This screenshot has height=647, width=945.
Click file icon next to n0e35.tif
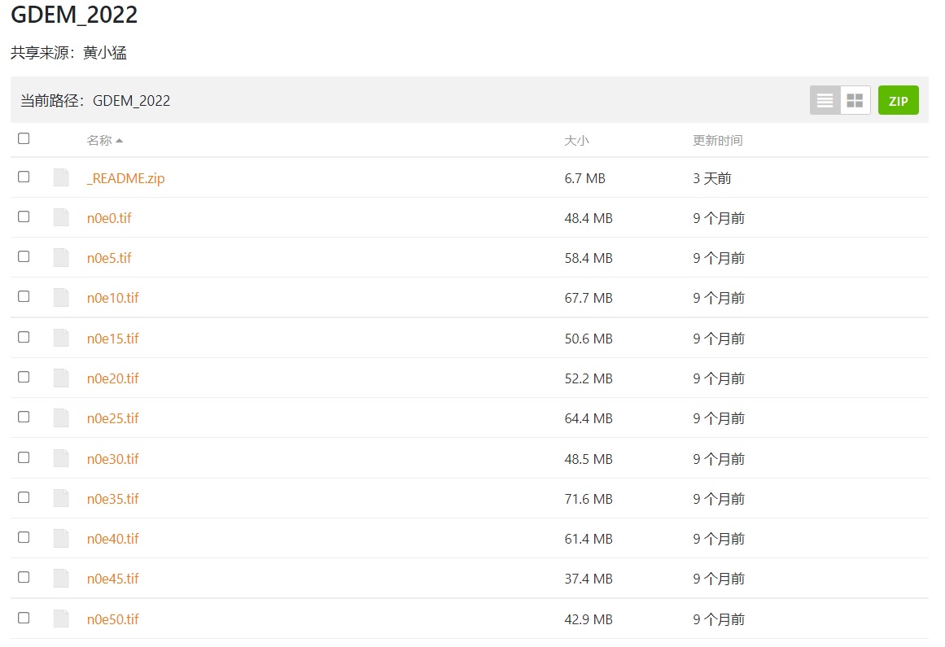tap(61, 498)
